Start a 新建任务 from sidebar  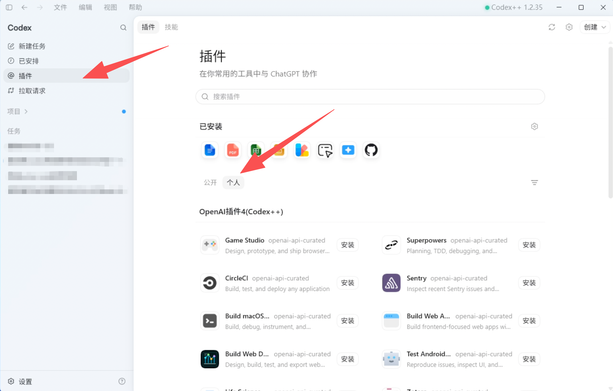pyautogui.click(x=66, y=46)
